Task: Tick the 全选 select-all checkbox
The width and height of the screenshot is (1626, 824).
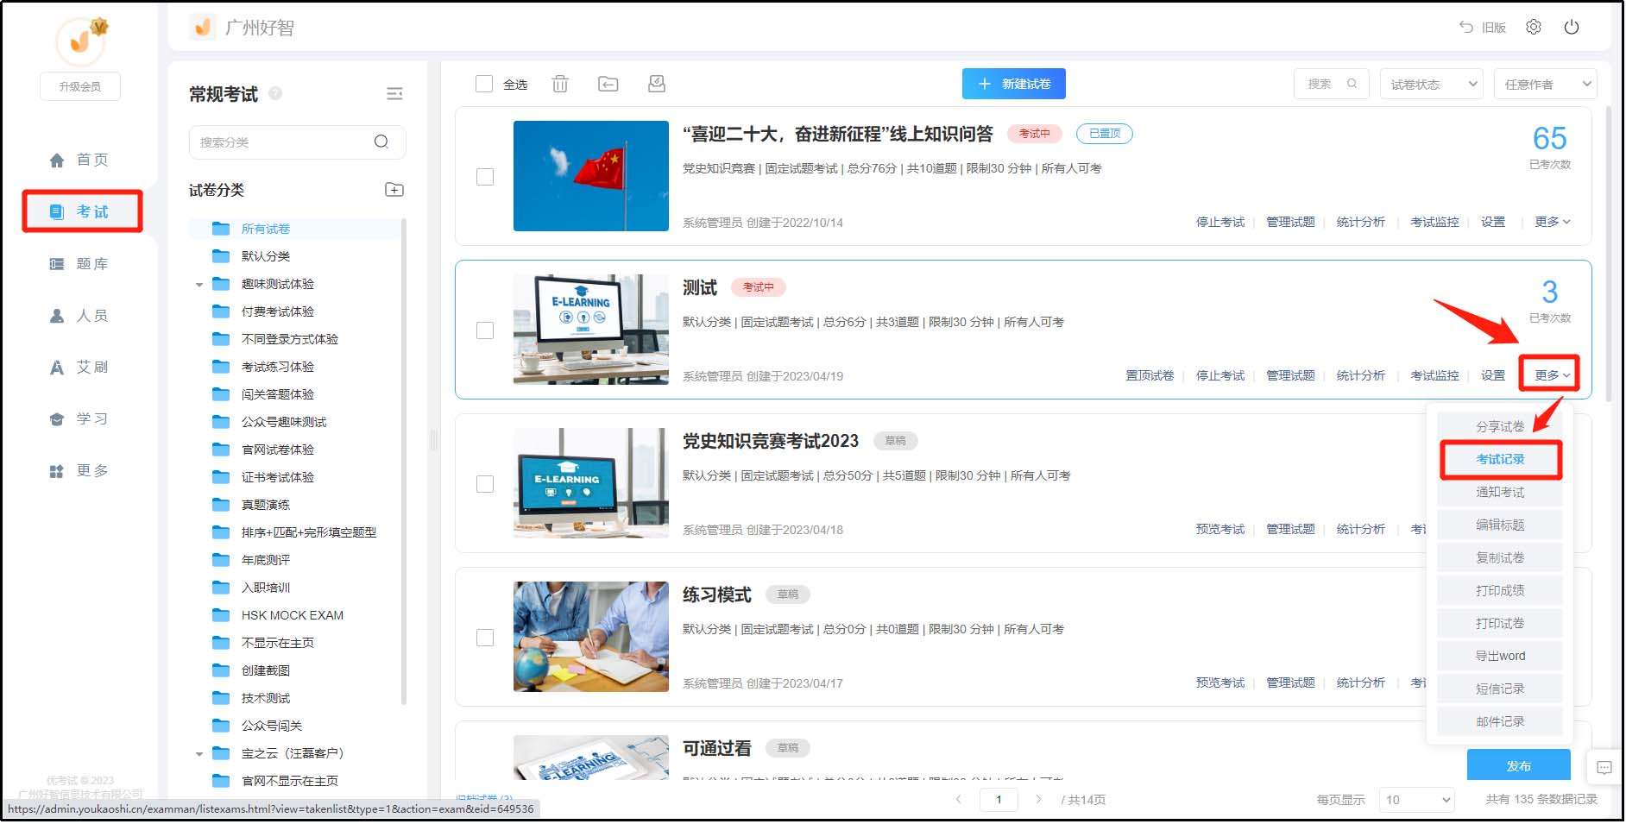Action: tap(484, 84)
